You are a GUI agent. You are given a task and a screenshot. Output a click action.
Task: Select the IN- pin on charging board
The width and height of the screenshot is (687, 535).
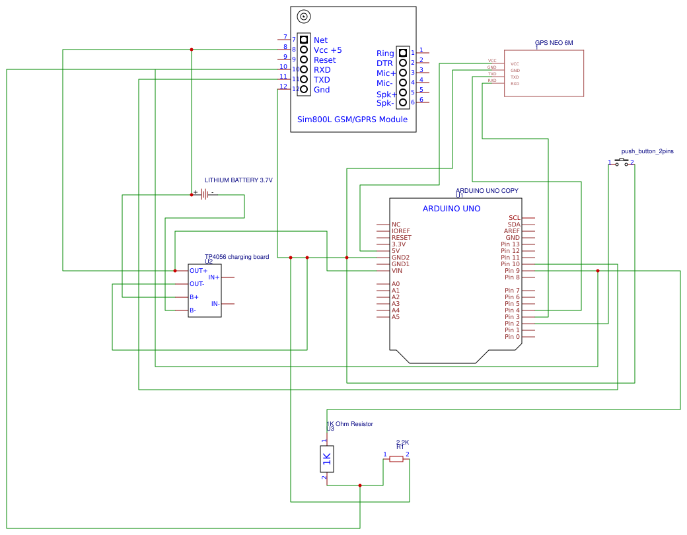click(x=215, y=304)
